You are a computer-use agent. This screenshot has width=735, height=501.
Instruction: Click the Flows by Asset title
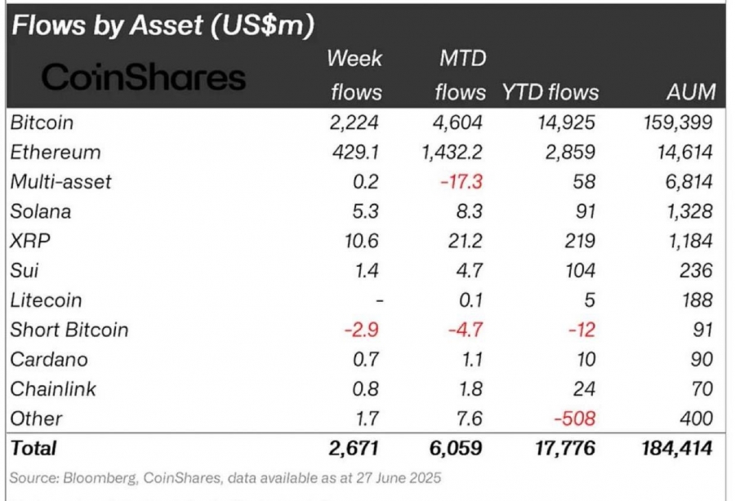click(x=163, y=25)
